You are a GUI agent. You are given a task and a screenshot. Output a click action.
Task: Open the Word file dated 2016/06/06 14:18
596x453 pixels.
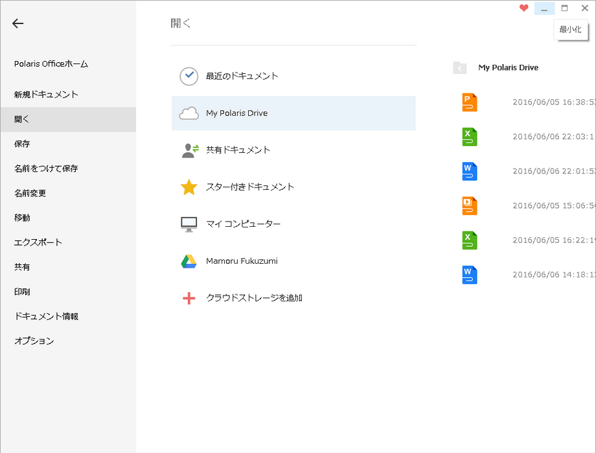470,275
